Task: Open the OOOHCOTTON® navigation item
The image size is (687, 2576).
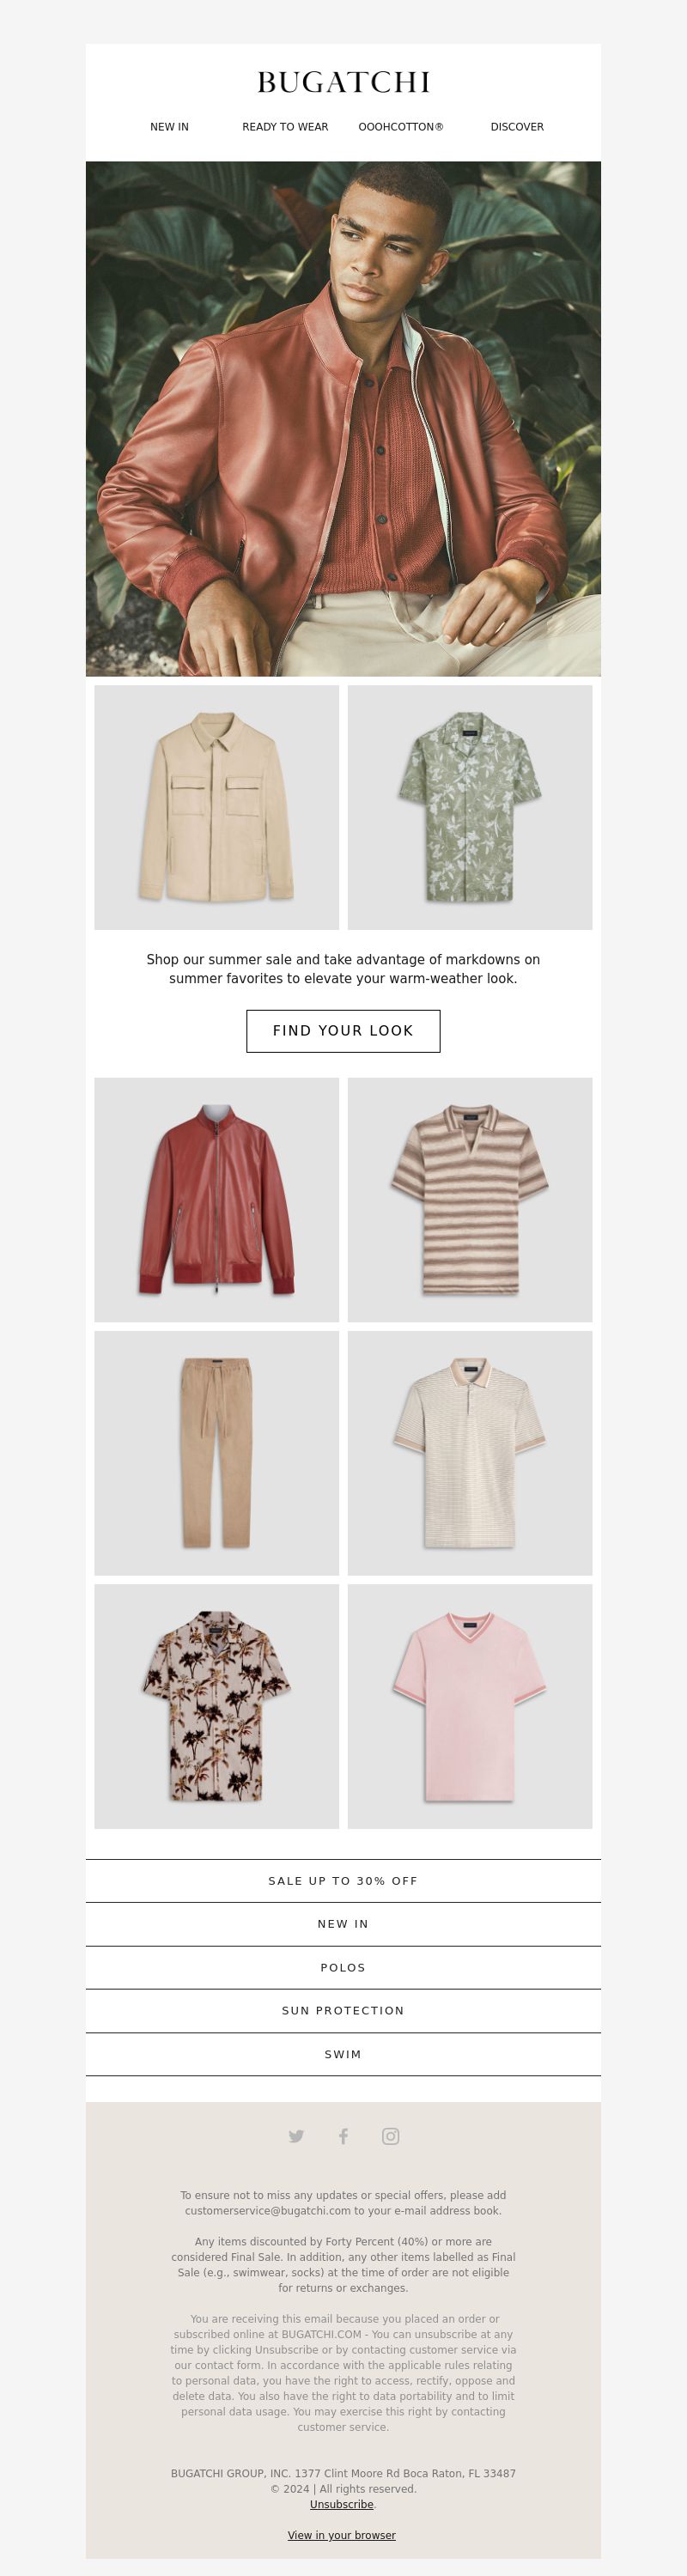Action: click(401, 127)
